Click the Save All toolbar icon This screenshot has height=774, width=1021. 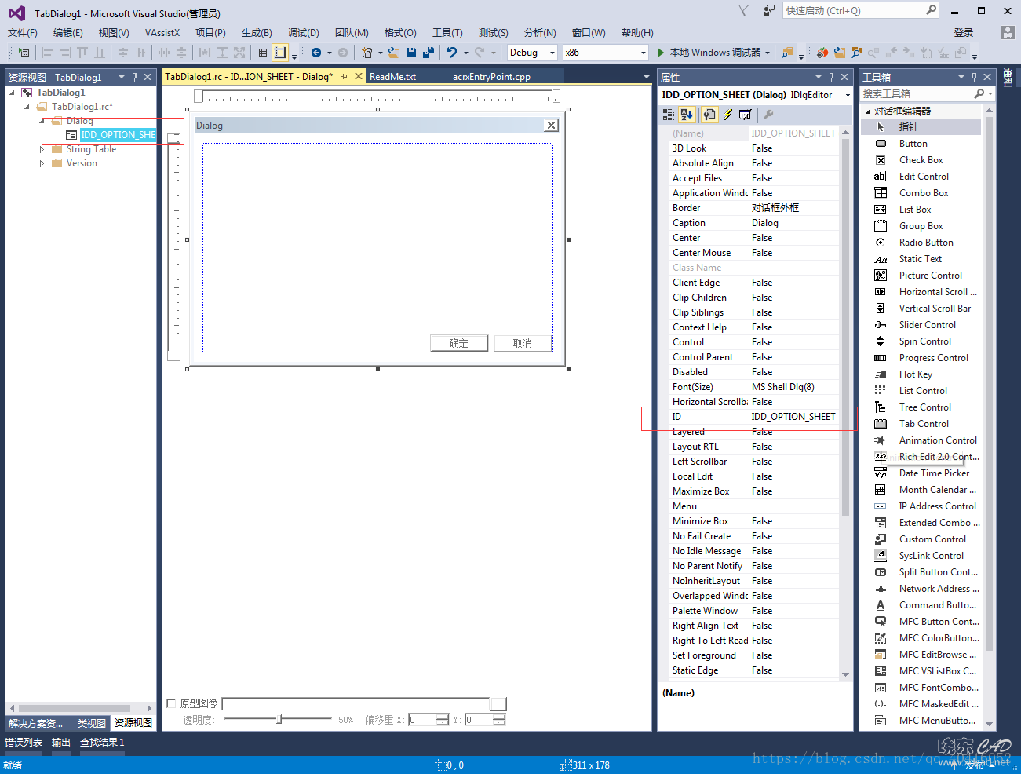point(428,53)
